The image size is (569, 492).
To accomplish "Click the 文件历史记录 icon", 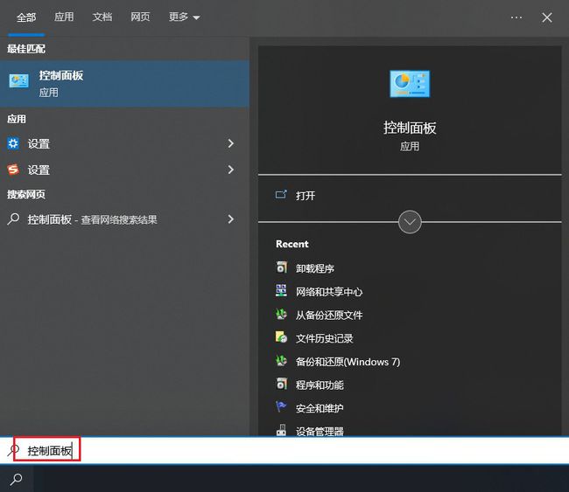I will pyautogui.click(x=281, y=337).
